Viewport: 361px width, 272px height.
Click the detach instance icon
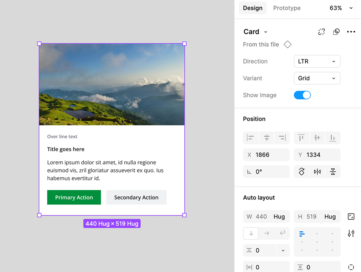[x=322, y=32]
